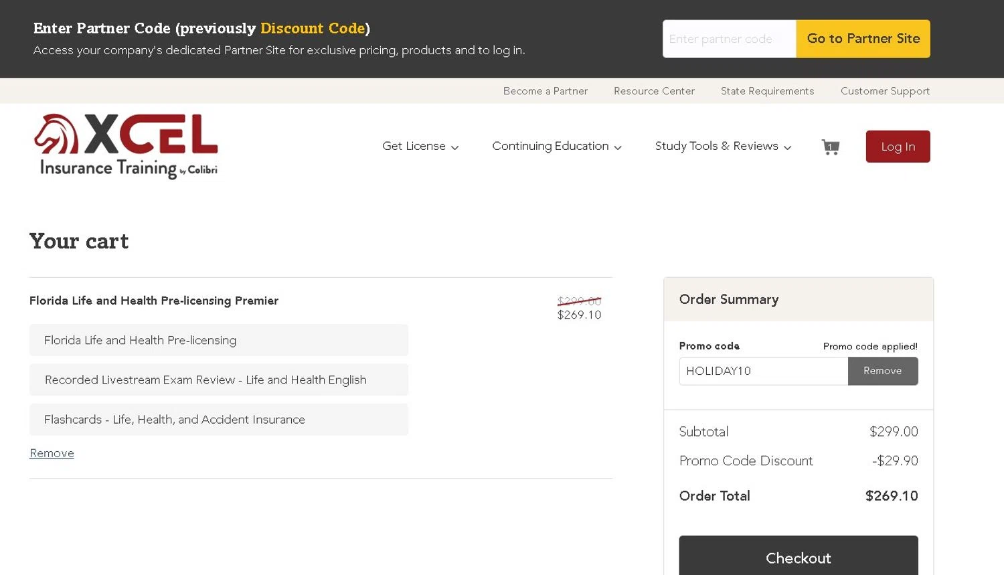Expand the Get License dropdown
The image size is (1004, 575).
click(x=420, y=147)
